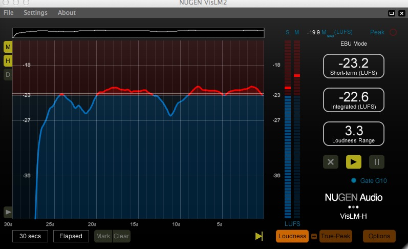Open the 30 secs time range selector
408x249 pixels.
[30, 236]
